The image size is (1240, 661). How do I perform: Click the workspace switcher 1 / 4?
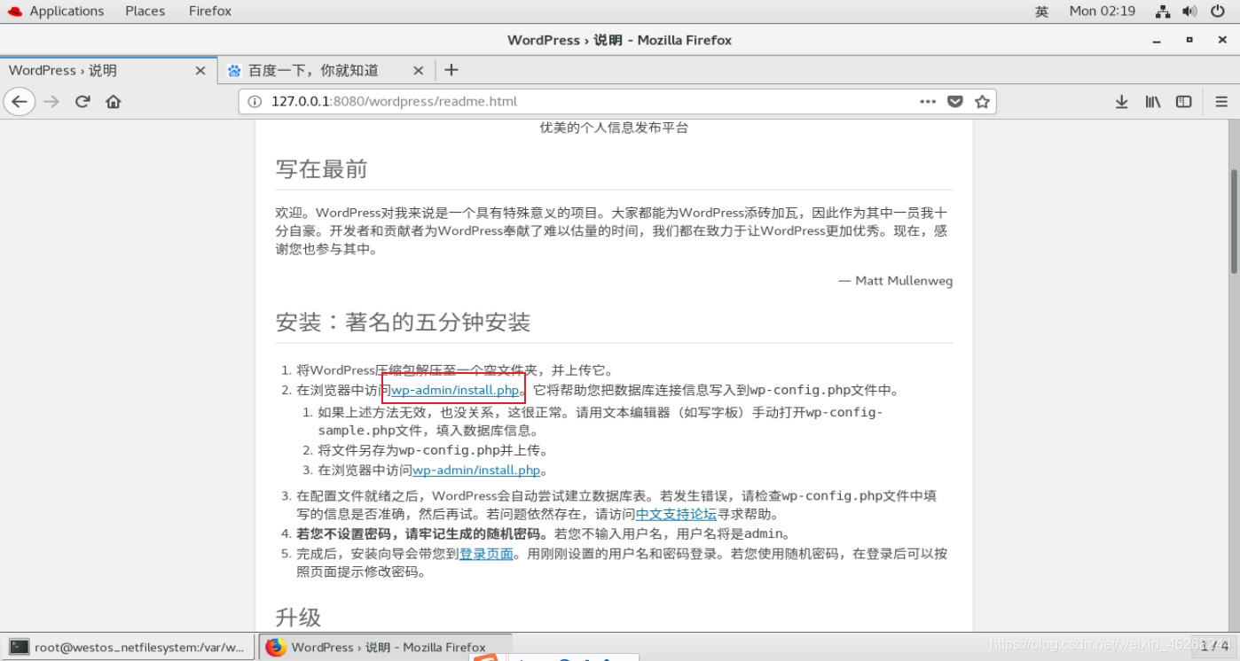tap(1214, 647)
